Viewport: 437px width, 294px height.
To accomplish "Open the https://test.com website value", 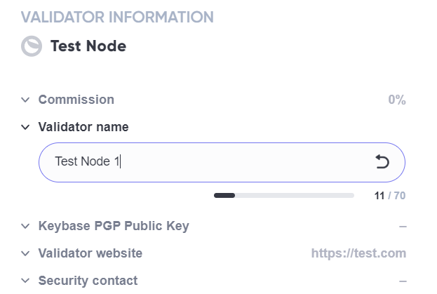I will [x=358, y=253].
